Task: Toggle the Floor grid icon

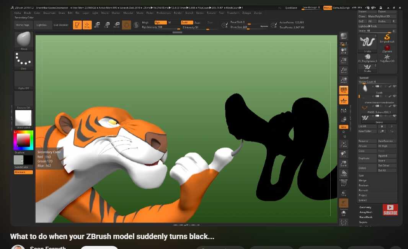Action: (343, 100)
